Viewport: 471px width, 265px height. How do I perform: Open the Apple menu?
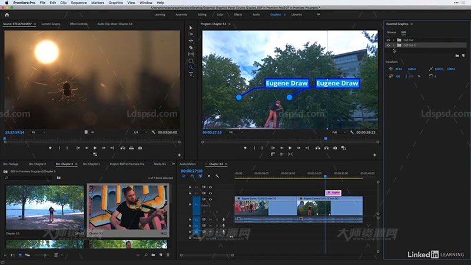point(6,3)
